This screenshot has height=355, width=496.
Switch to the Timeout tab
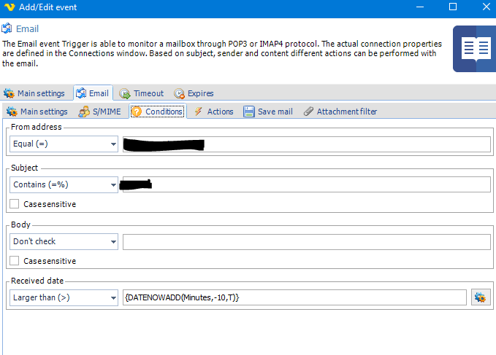142,93
